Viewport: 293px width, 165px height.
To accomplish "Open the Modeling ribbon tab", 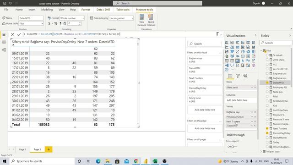I will (47, 10).
